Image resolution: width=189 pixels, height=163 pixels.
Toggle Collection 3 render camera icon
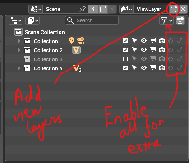point(161,59)
